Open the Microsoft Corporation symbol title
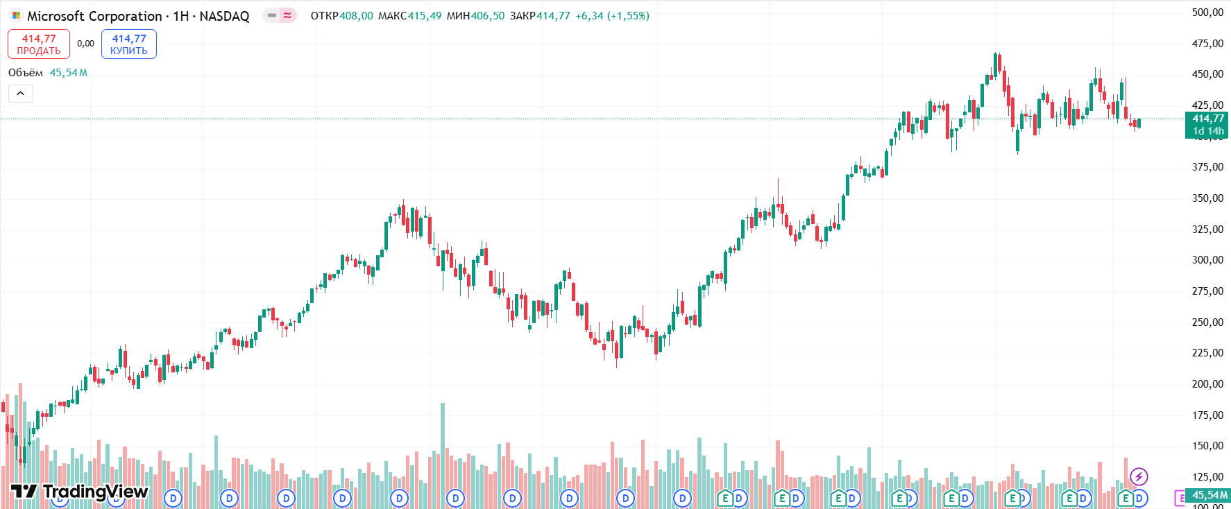Viewport: 1231px width, 509px height. (x=94, y=16)
